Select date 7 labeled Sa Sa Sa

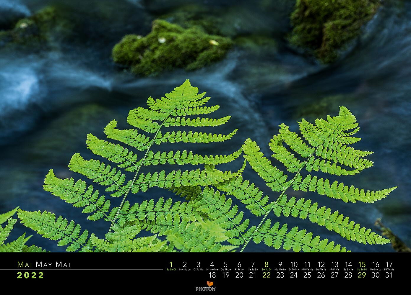[253, 264]
